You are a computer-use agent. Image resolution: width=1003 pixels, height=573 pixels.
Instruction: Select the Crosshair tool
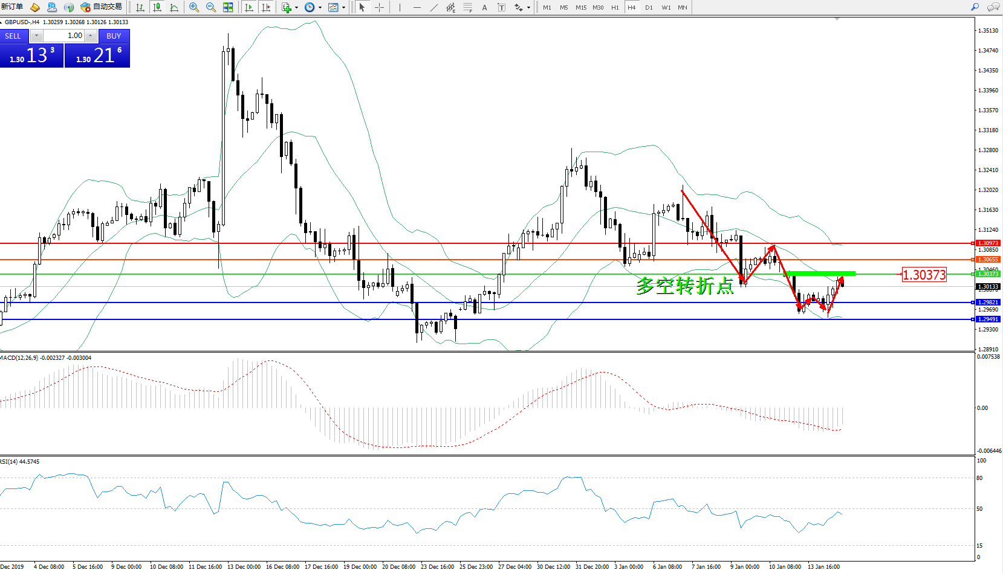[380, 7]
